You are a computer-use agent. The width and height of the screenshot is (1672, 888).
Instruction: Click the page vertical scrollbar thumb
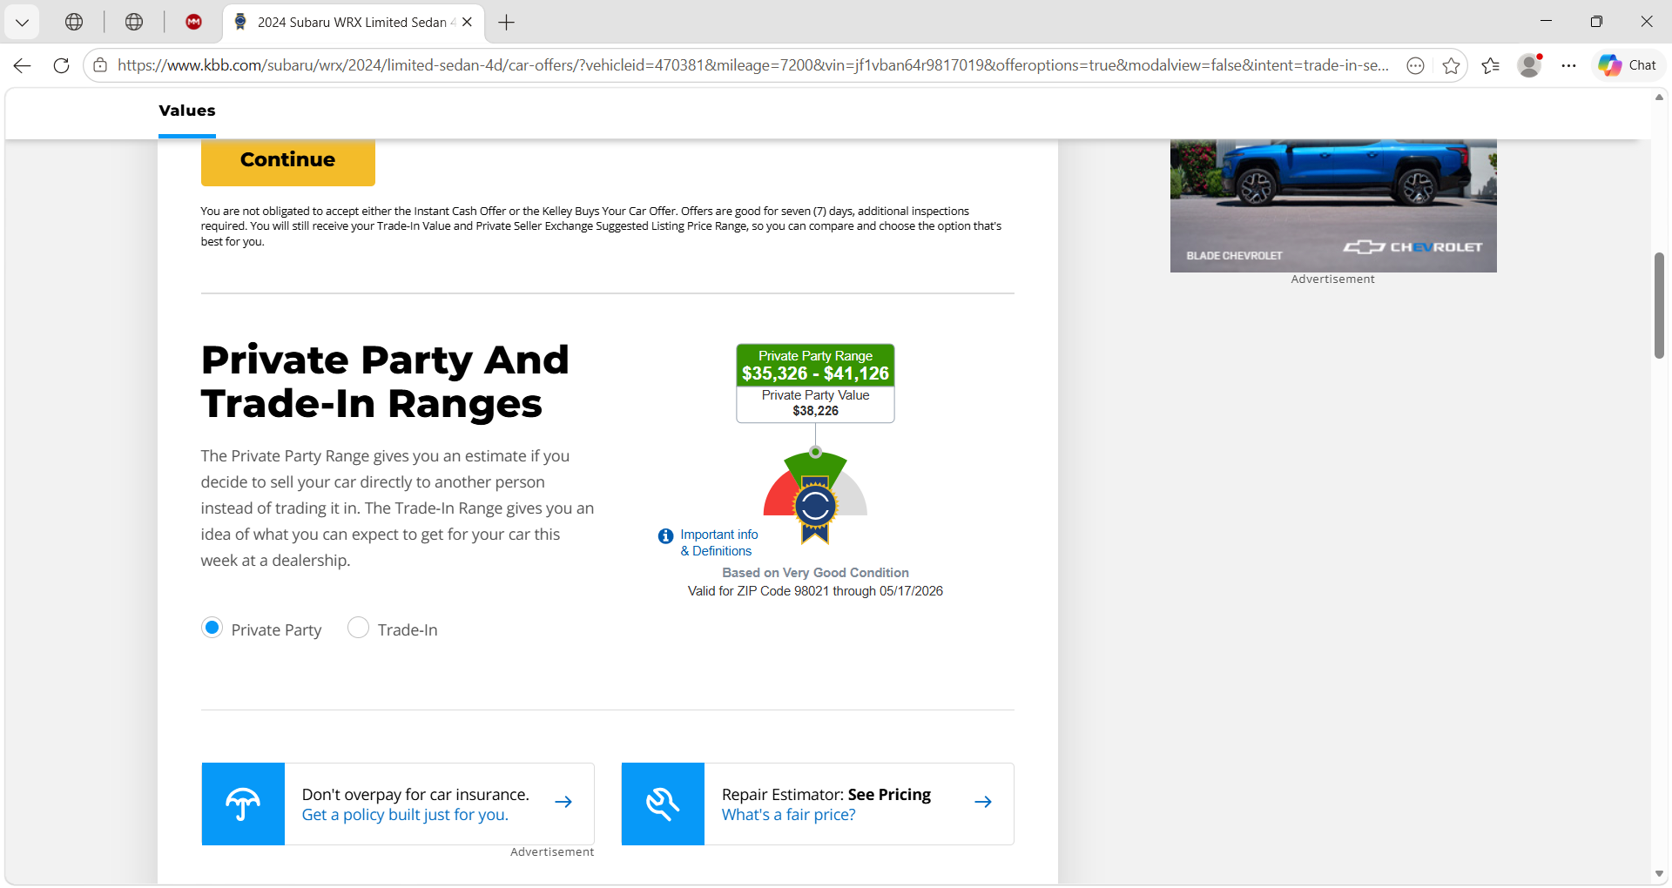1659,305
